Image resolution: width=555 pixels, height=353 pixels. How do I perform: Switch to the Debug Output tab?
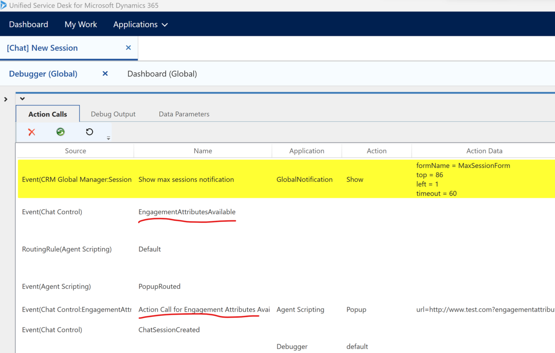pos(113,114)
